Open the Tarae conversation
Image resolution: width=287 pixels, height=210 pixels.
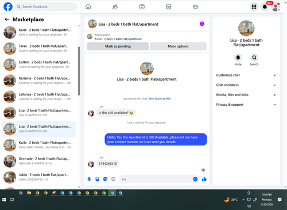coord(38,49)
